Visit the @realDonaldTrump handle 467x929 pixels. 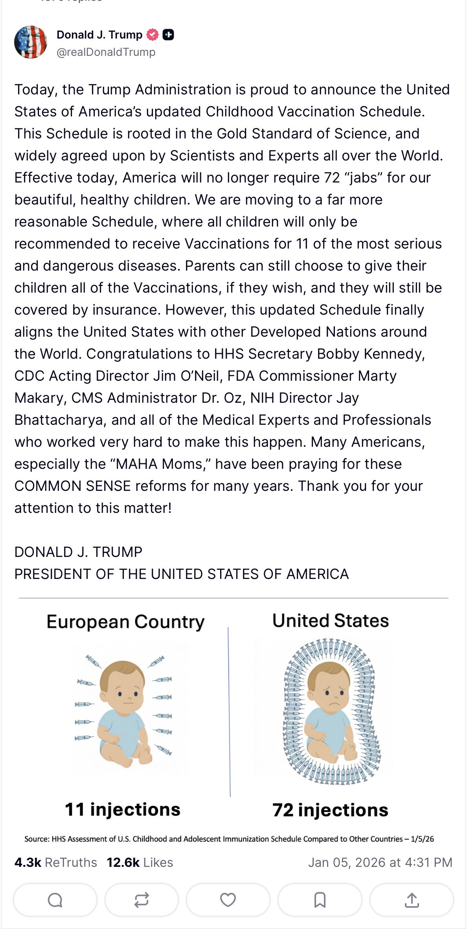[106, 52]
